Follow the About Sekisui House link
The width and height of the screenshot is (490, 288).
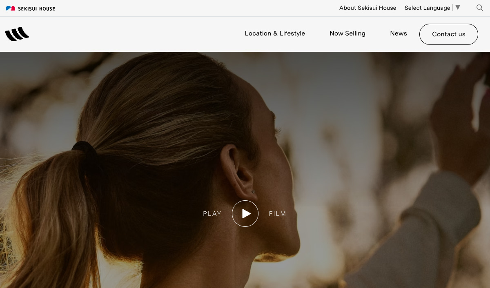367,8
